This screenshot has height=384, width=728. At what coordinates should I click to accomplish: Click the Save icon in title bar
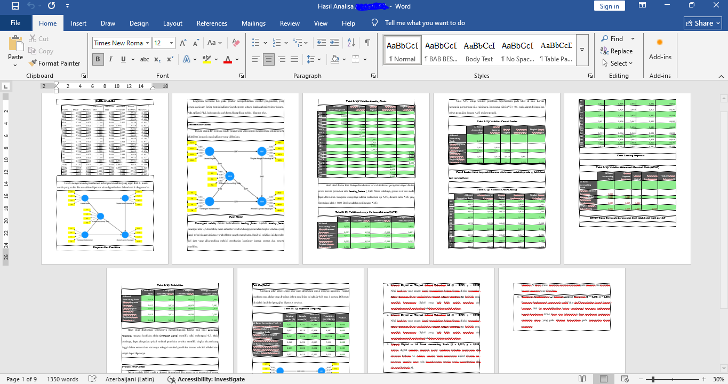click(15, 6)
